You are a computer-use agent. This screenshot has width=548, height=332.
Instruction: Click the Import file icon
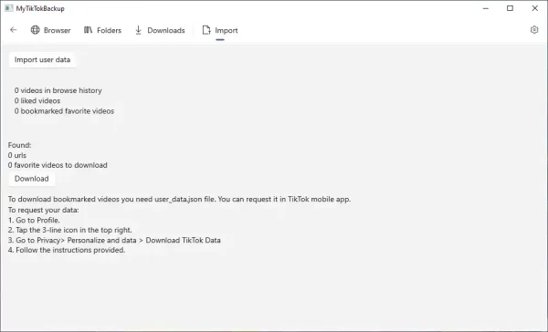pyautogui.click(x=206, y=30)
